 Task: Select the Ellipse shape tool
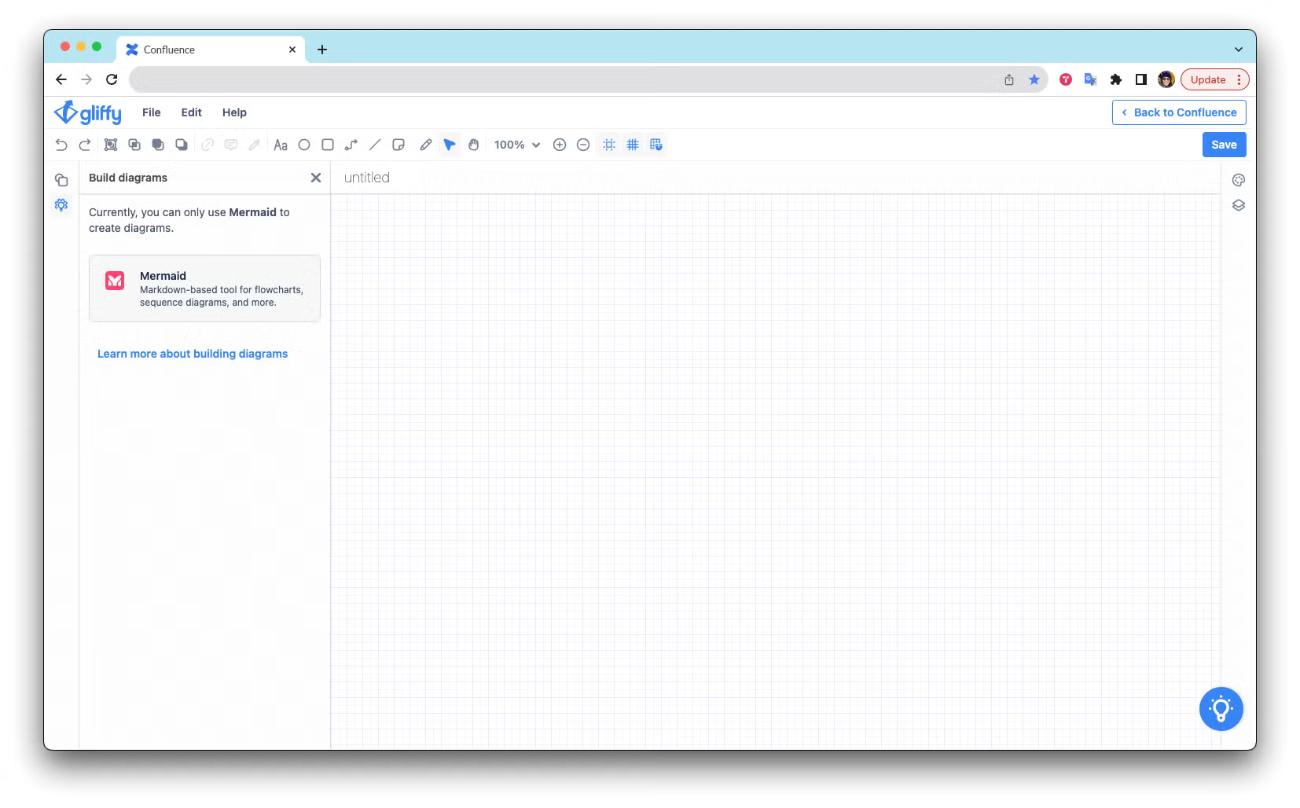coord(304,145)
